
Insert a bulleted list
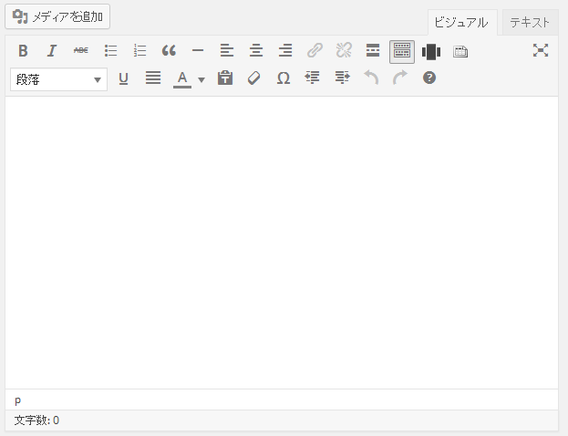pyautogui.click(x=110, y=51)
